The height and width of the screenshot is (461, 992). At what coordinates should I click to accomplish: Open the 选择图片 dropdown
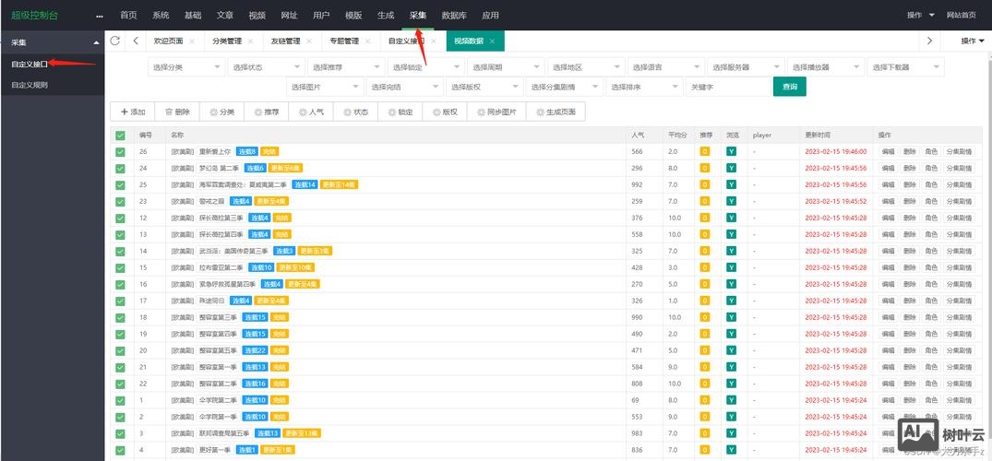(x=325, y=88)
